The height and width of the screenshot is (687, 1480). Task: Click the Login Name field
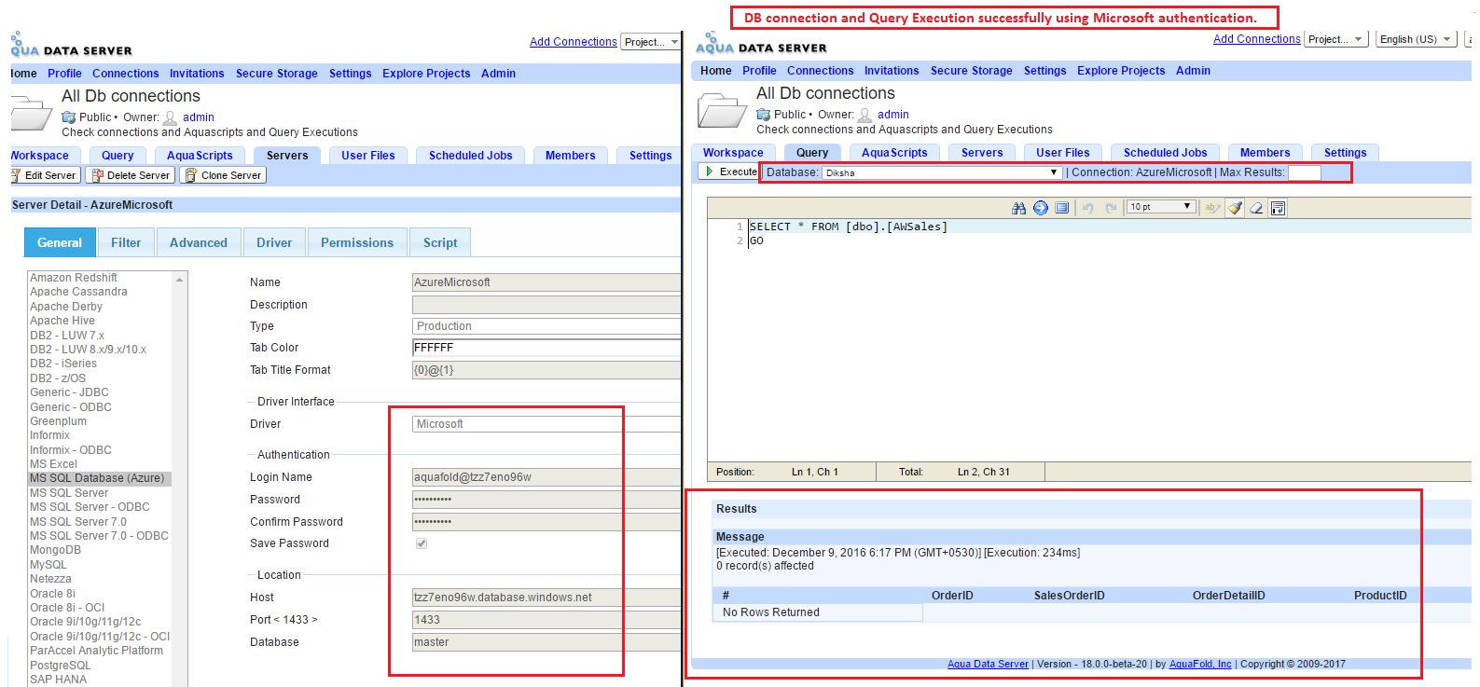[546, 477]
